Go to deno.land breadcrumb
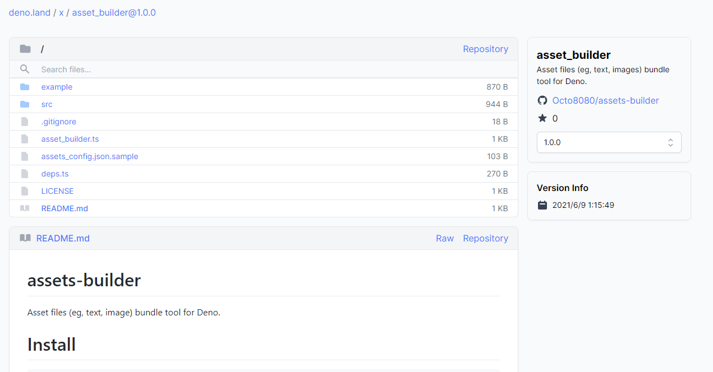The height and width of the screenshot is (372, 713). tap(30, 12)
